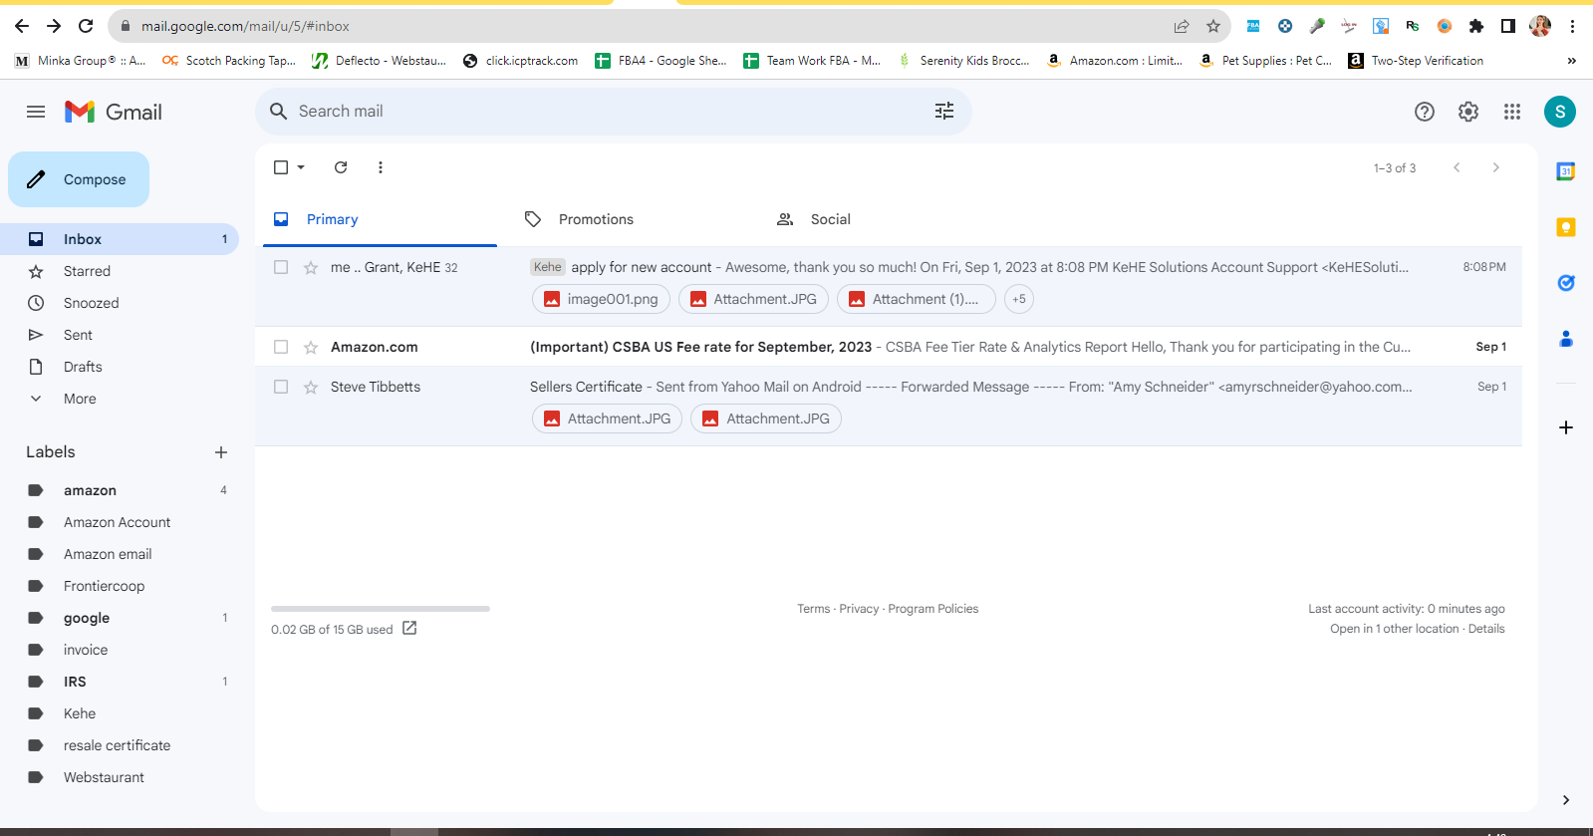Open the Drafts folder
This screenshot has width=1593, height=836.
[120, 367]
